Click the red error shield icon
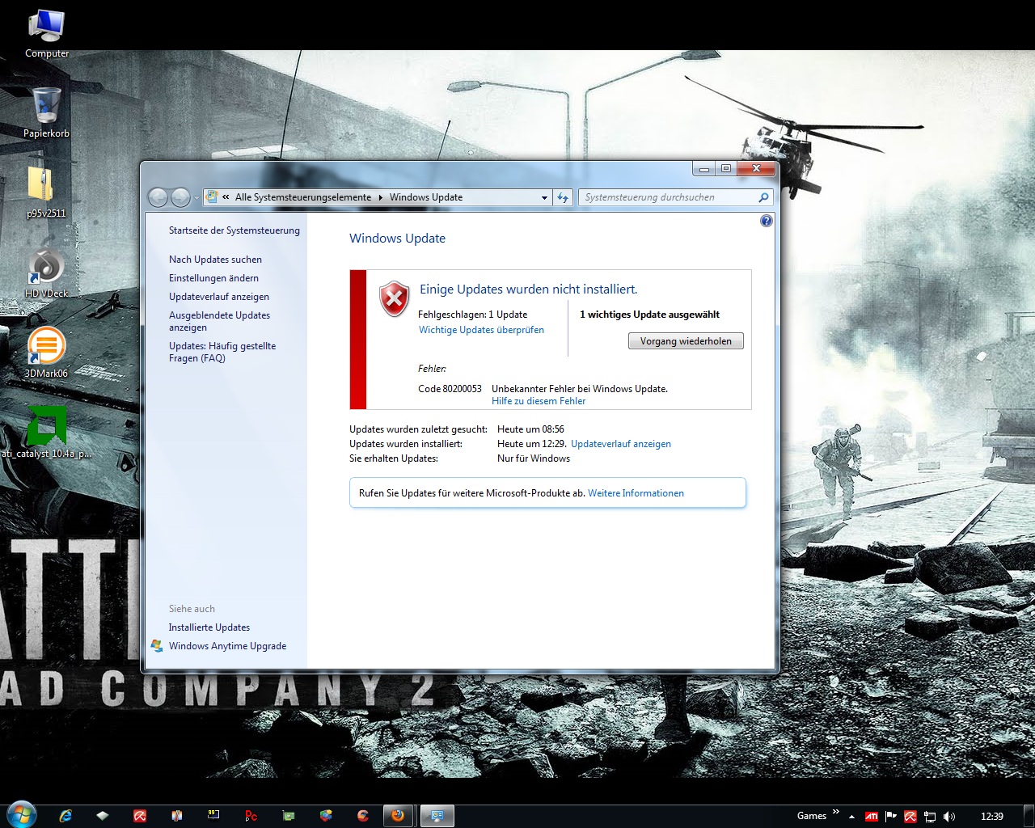The image size is (1035, 828). pos(394,299)
